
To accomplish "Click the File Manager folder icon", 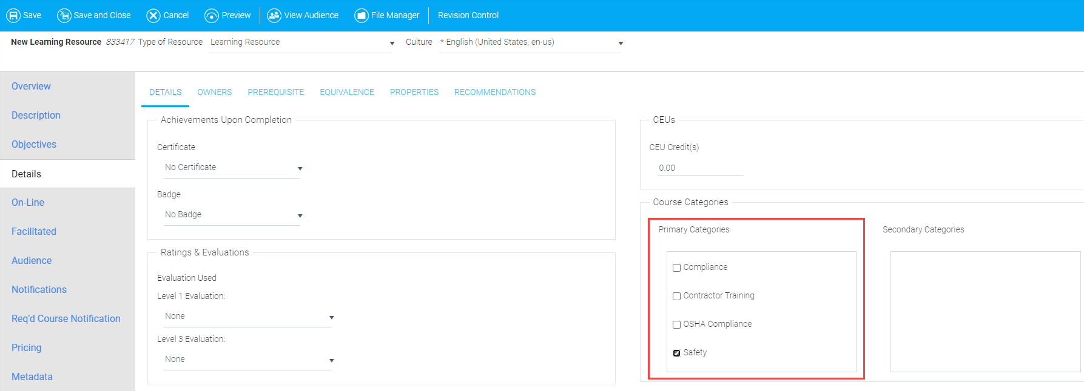I will [362, 16].
